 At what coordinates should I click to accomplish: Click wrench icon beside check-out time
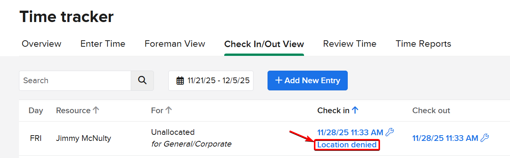485,138
